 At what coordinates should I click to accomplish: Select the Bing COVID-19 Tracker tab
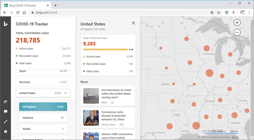click(26, 5)
